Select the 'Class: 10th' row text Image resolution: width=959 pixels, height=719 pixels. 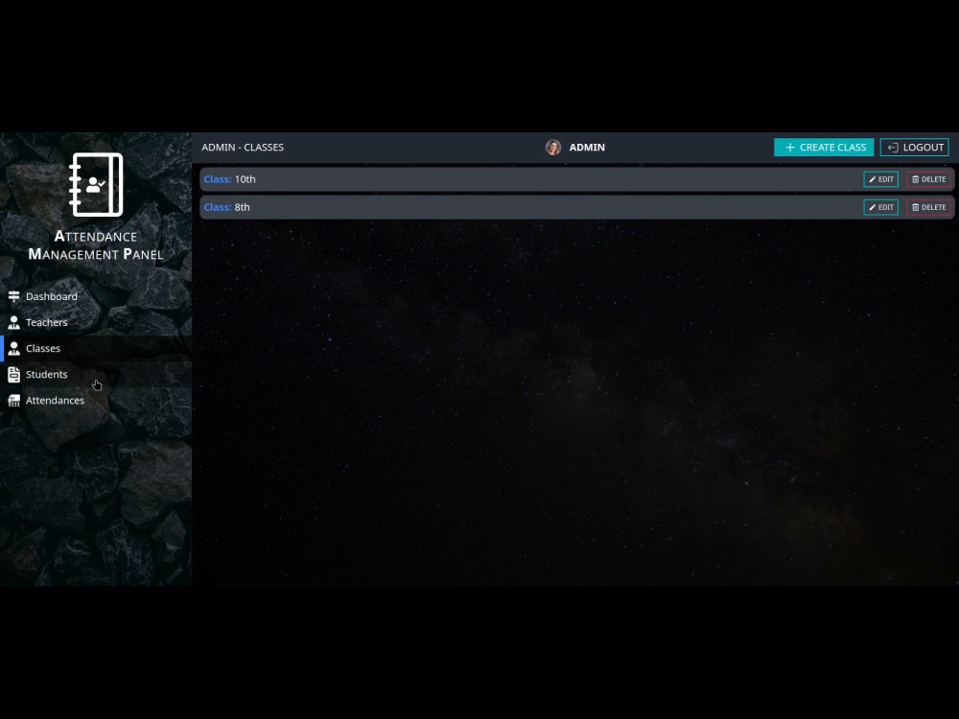click(230, 179)
